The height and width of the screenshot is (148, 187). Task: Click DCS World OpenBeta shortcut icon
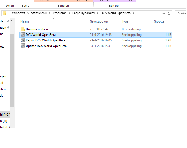pyautogui.click(x=23, y=35)
